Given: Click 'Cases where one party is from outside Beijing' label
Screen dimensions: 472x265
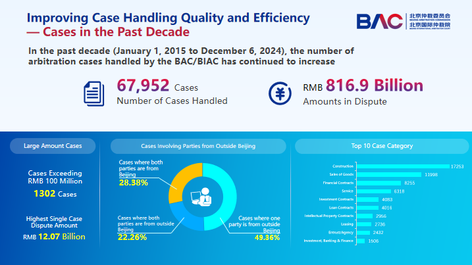Looking at the screenshot, I should (x=254, y=224).
